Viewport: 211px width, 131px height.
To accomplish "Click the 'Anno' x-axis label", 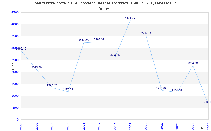I will tap(205, 128).
